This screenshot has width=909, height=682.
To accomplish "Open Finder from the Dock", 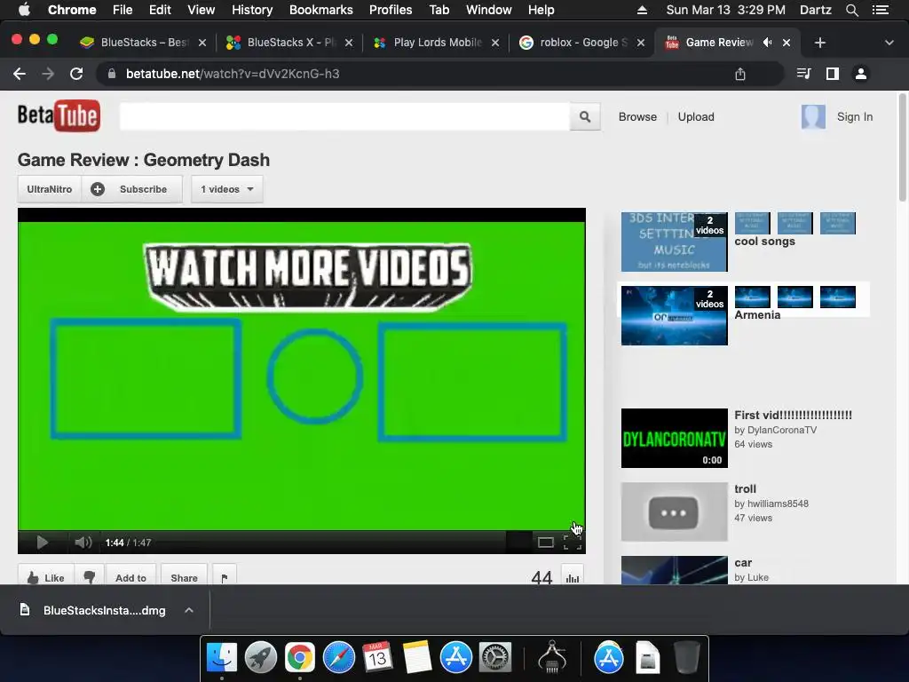I will [222, 657].
